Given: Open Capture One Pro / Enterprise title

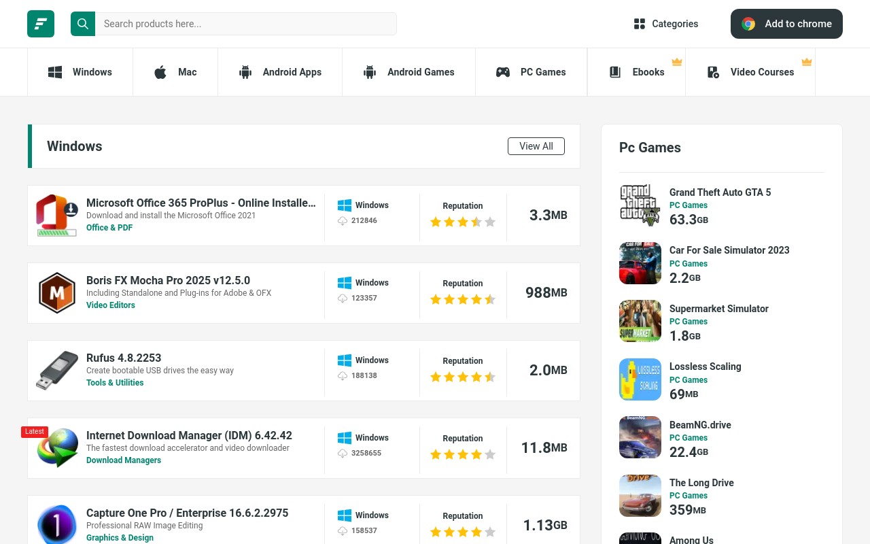Looking at the screenshot, I should coord(187,513).
